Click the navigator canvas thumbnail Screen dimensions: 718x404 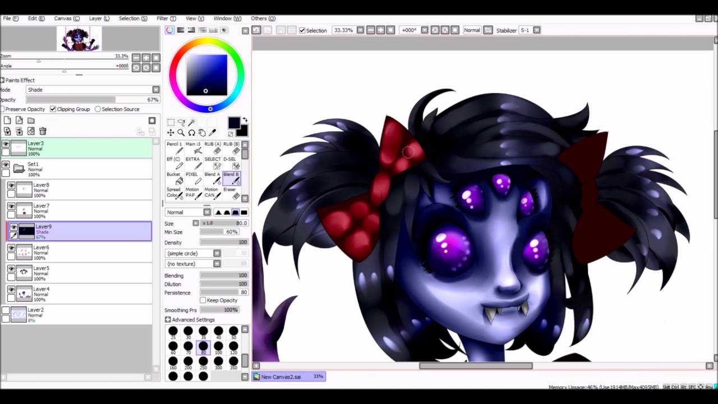point(79,39)
